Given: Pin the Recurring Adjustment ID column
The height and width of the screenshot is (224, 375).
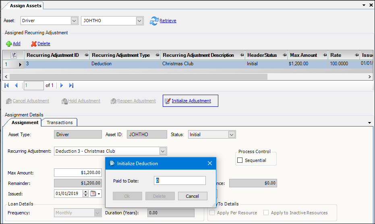Looking at the screenshot, I should coord(87,55).
